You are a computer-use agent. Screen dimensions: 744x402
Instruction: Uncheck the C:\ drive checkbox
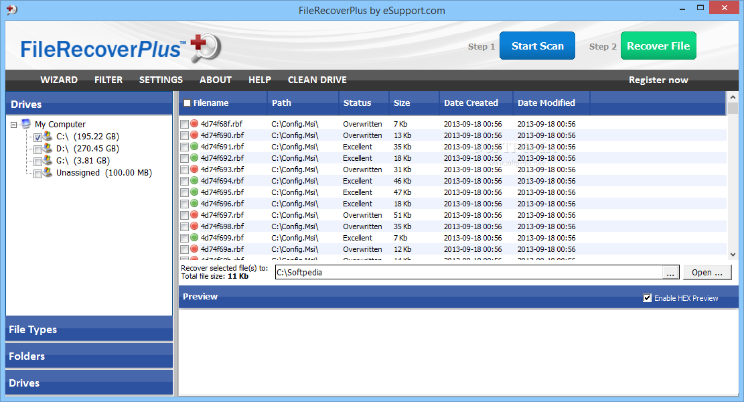tap(38, 137)
